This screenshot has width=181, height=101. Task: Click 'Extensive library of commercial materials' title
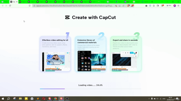(x=87, y=41)
